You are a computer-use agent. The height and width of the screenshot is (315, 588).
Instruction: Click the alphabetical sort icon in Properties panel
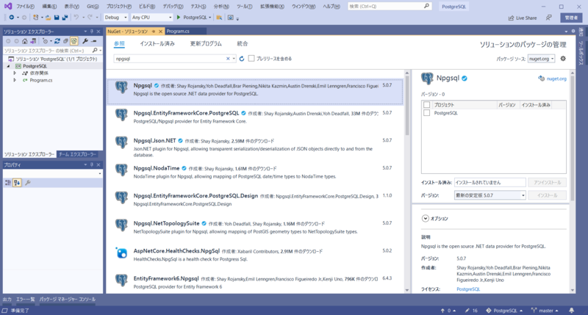click(17, 183)
